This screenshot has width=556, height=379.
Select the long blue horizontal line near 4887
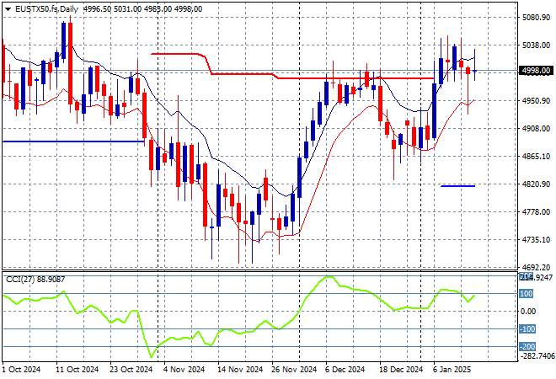click(x=73, y=141)
